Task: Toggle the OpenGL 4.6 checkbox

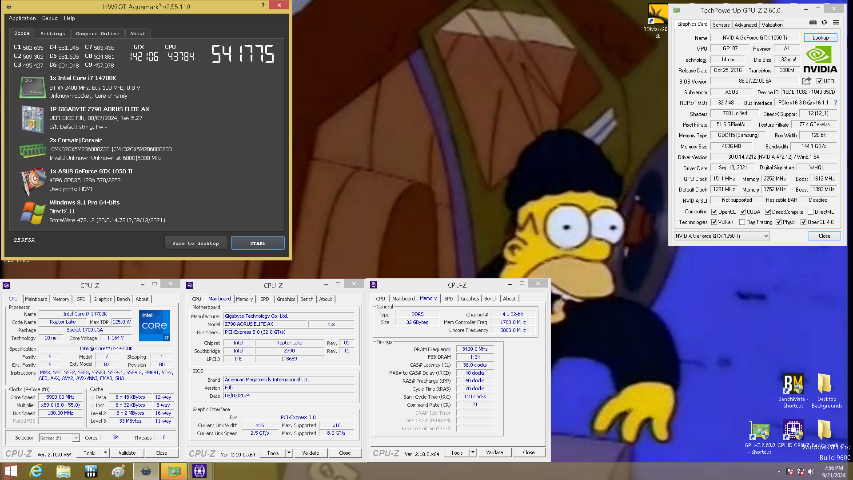Action: 803,222
